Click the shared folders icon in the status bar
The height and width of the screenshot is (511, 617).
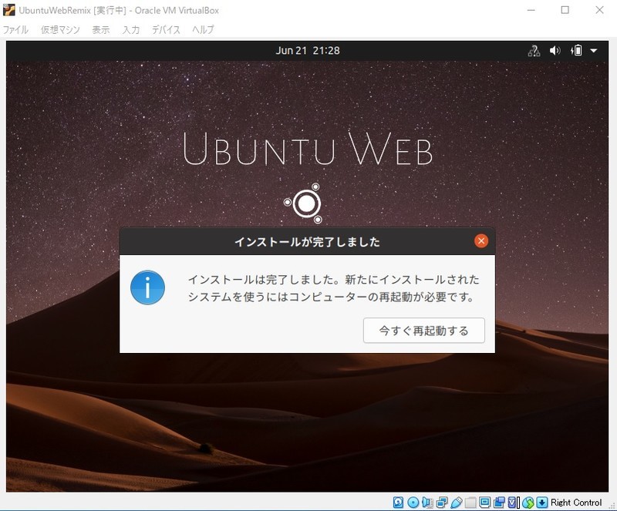click(470, 503)
